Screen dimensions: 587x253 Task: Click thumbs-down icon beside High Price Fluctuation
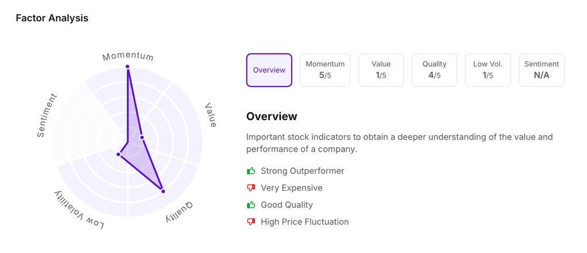(x=251, y=222)
